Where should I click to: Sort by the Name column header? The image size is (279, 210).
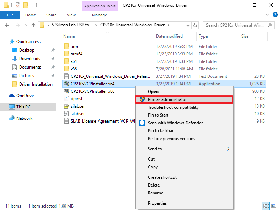(69, 36)
